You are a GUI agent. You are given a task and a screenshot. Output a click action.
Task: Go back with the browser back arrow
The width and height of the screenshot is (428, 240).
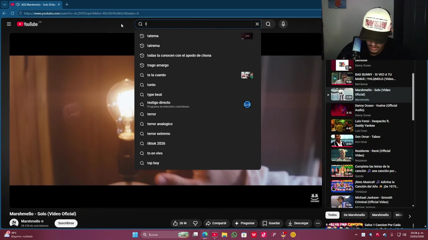tap(4, 13)
